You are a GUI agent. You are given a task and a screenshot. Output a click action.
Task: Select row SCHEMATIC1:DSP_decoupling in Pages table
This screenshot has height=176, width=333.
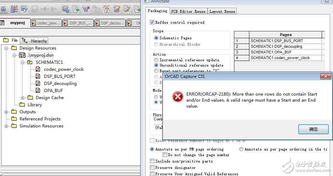tap(286, 46)
